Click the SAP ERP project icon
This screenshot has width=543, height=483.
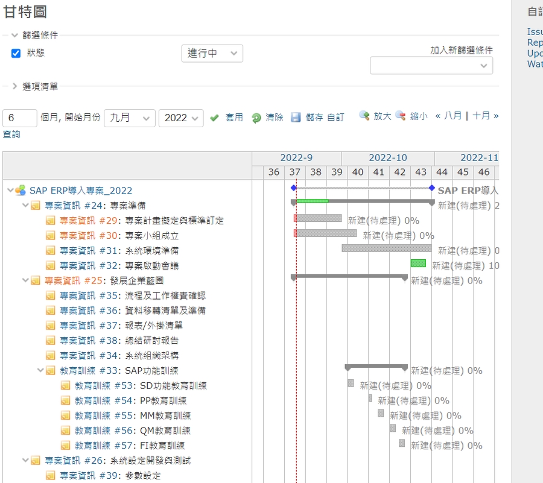[x=21, y=191]
